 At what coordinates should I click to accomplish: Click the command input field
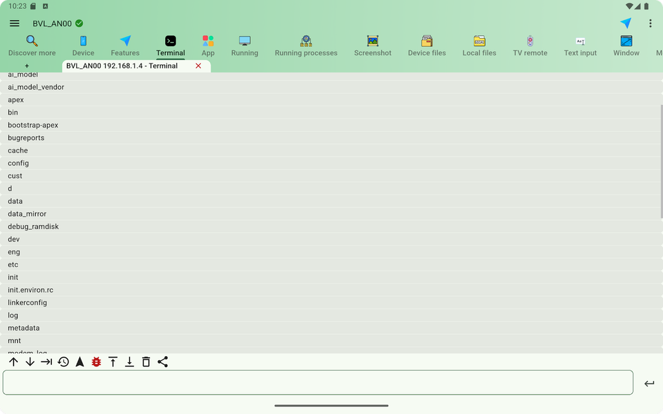318,382
